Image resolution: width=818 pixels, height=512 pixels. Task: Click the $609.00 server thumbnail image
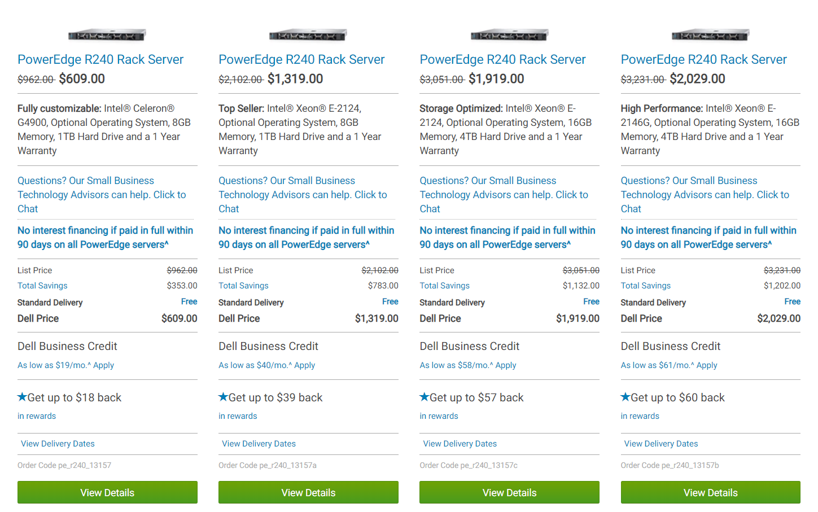coord(107,36)
